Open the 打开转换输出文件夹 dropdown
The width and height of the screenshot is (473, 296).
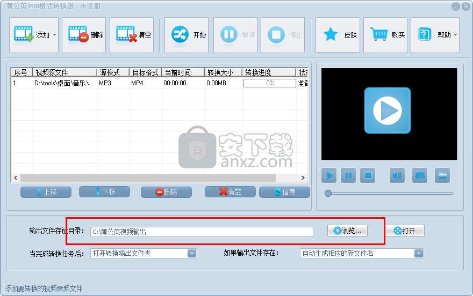click(x=144, y=253)
